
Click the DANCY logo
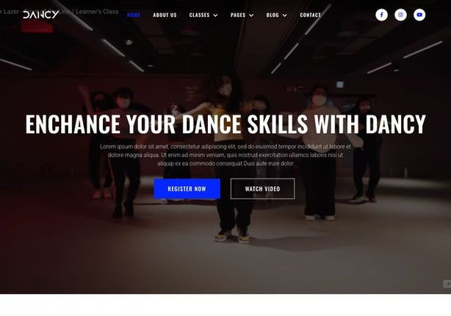click(x=41, y=15)
